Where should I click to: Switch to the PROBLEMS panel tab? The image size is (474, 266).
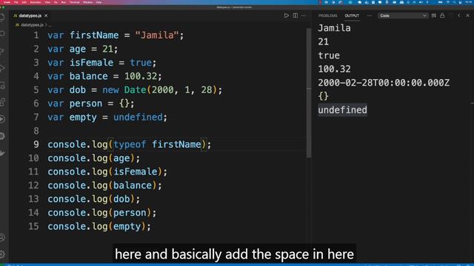[x=327, y=16]
